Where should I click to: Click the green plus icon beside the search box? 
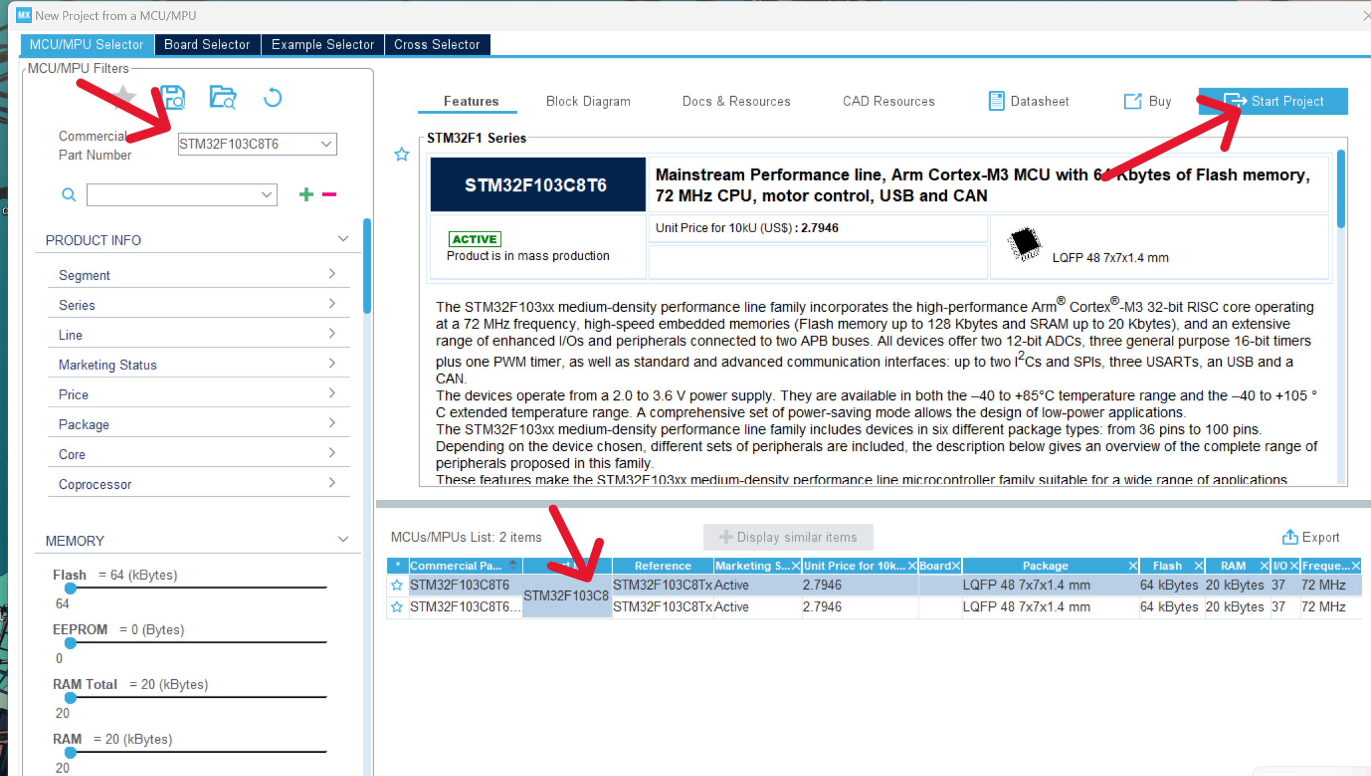click(x=306, y=194)
